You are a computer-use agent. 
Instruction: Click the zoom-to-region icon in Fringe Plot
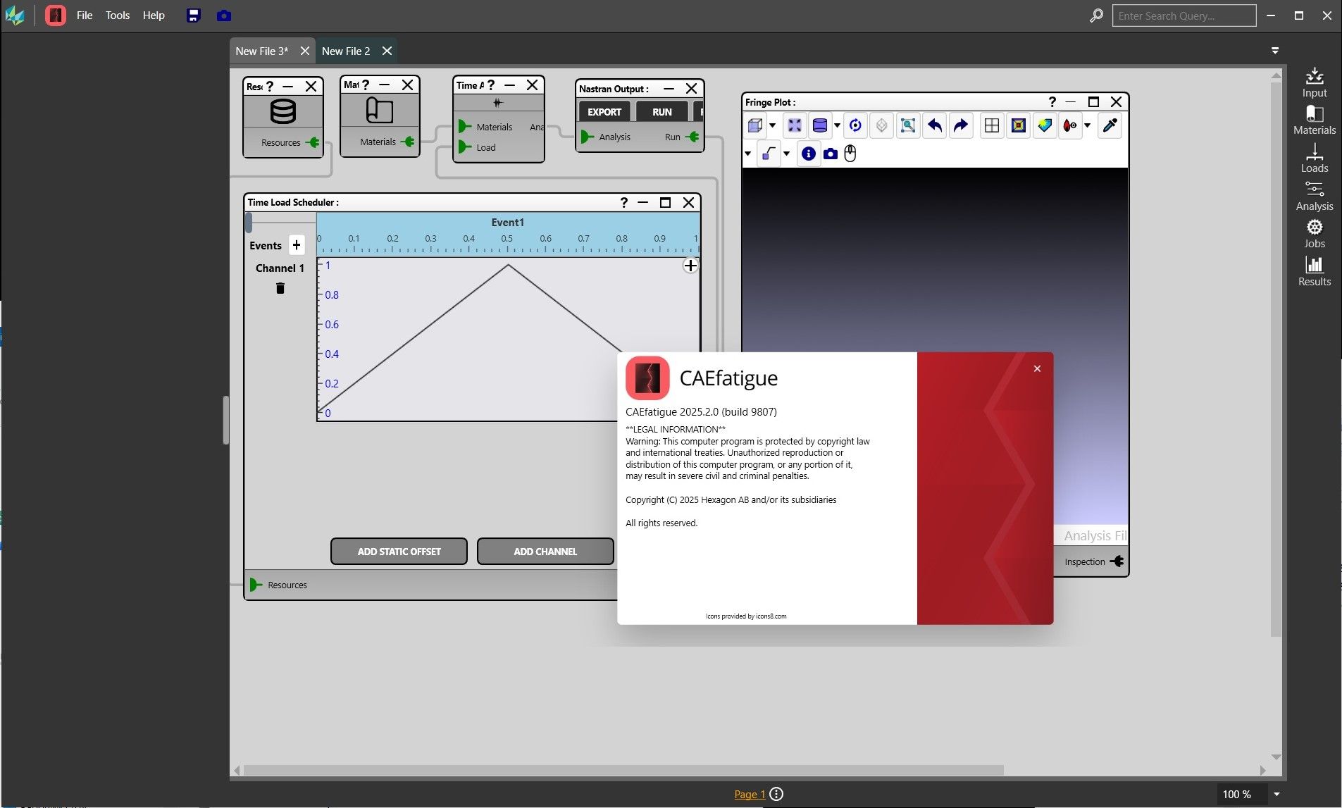coord(908,125)
